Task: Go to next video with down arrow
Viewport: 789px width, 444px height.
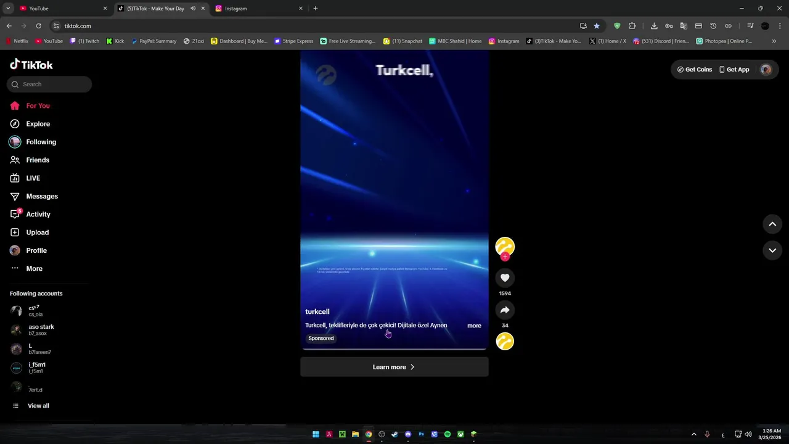Action: [772, 250]
